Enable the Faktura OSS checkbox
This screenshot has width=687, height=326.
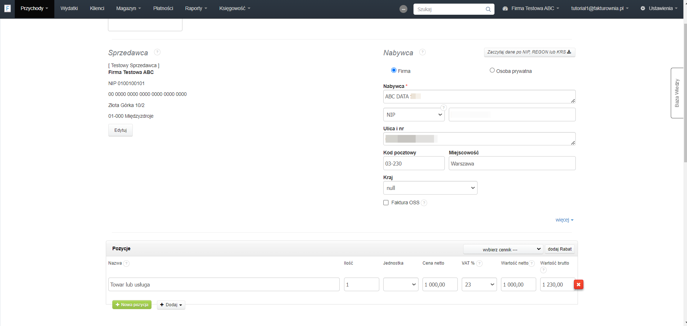(386, 203)
